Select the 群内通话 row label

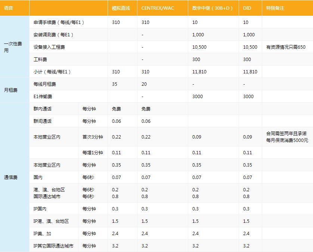(42, 109)
